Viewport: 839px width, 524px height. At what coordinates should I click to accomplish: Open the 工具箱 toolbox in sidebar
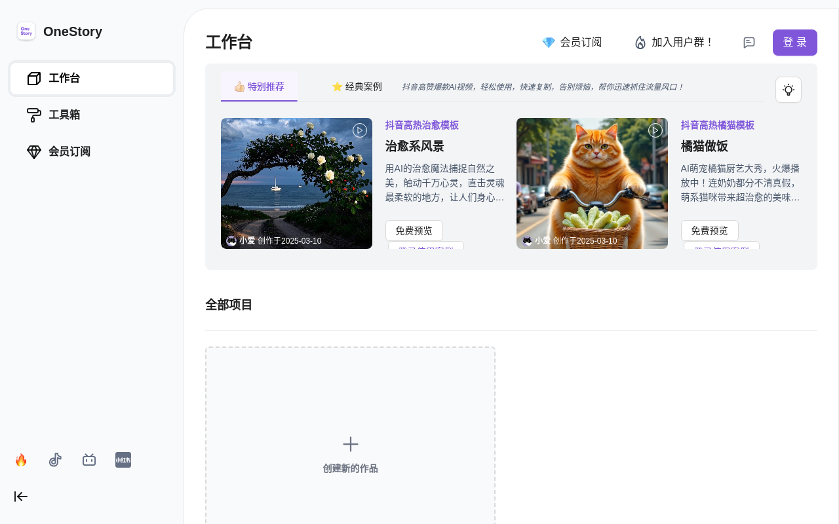(x=92, y=115)
